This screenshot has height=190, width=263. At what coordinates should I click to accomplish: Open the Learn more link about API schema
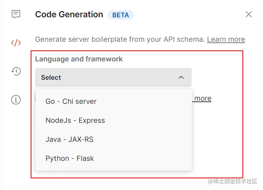pyautogui.click(x=226, y=39)
